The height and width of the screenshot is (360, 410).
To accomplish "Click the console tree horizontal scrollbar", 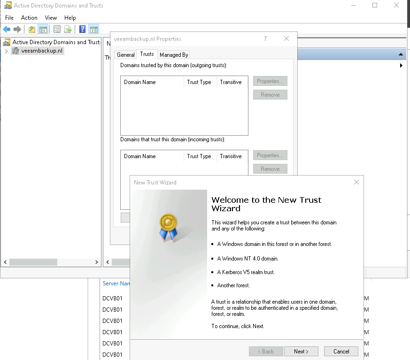I will click(x=51, y=262).
